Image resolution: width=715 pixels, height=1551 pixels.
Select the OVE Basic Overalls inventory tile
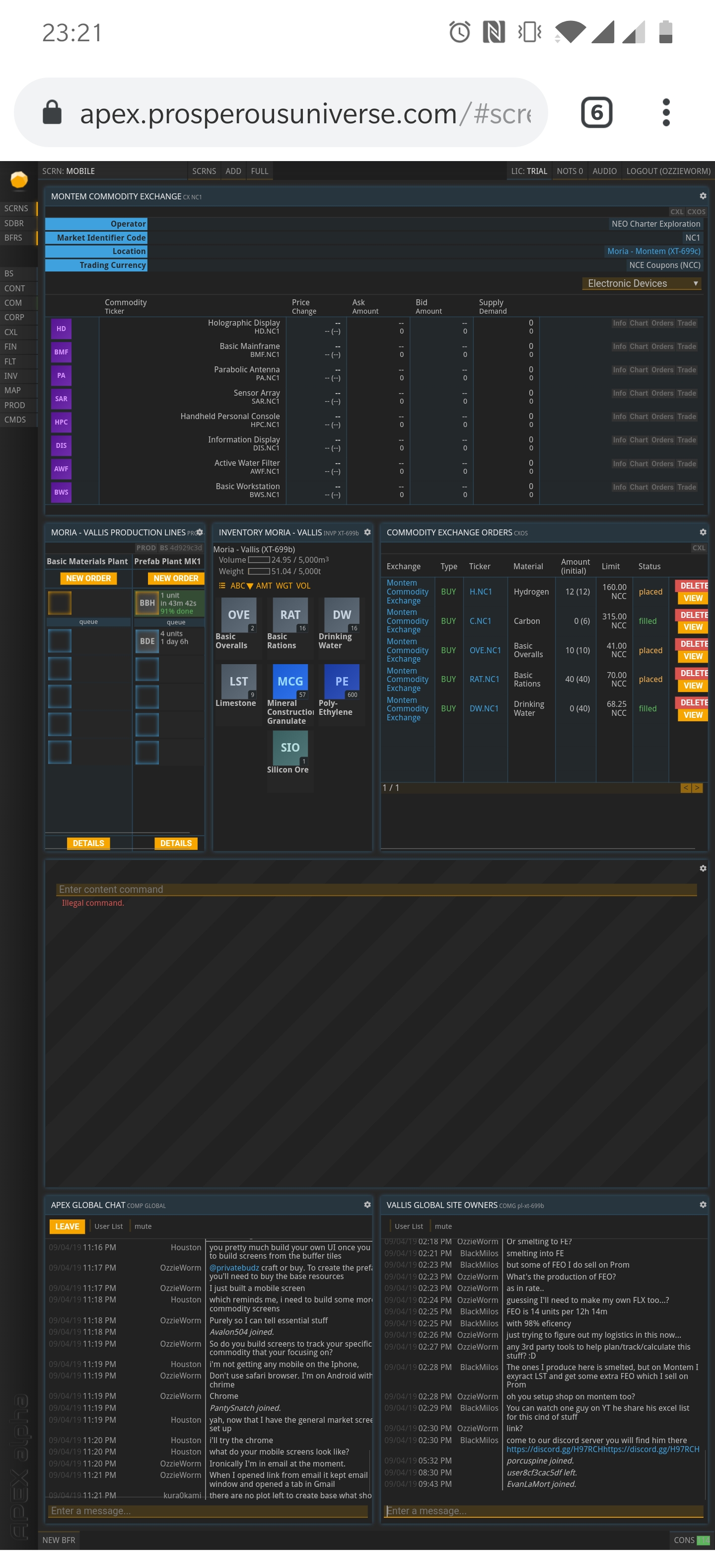[x=239, y=615]
